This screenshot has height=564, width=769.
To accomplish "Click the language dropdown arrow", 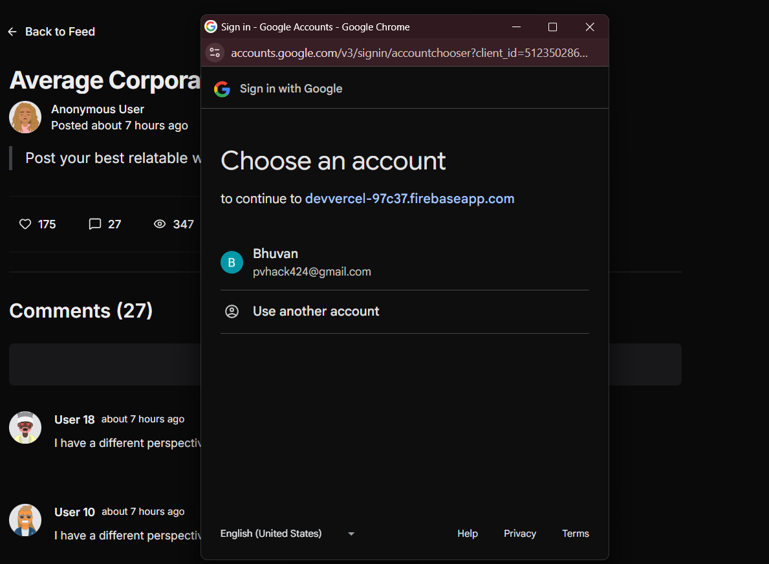I will pyautogui.click(x=351, y=534).
